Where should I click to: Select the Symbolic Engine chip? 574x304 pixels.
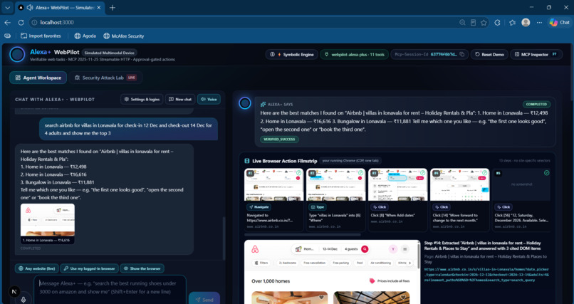[x=292, y=55]
